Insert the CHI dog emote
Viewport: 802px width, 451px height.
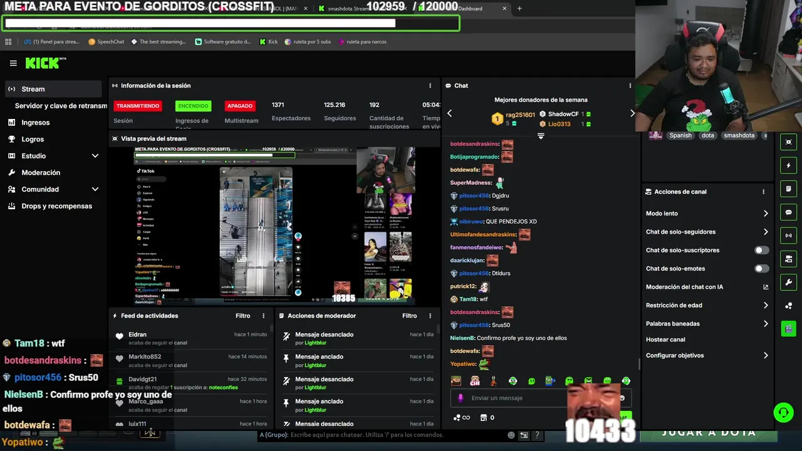tap(475, 381)
